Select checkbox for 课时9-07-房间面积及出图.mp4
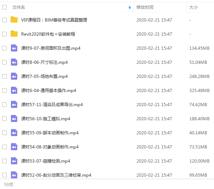Viewport: 214px width, 189px height. pyautogui.click(x=4, y=48)
